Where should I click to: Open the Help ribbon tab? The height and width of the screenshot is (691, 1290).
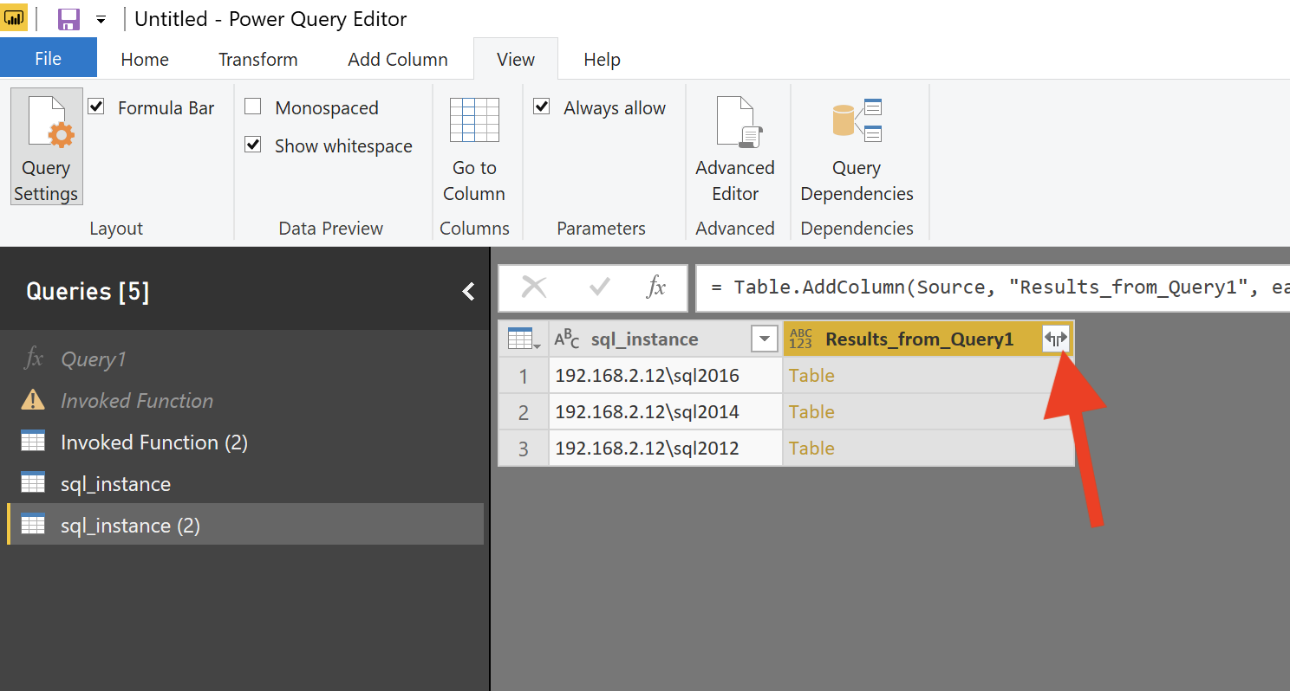click(x=602, y=59)
